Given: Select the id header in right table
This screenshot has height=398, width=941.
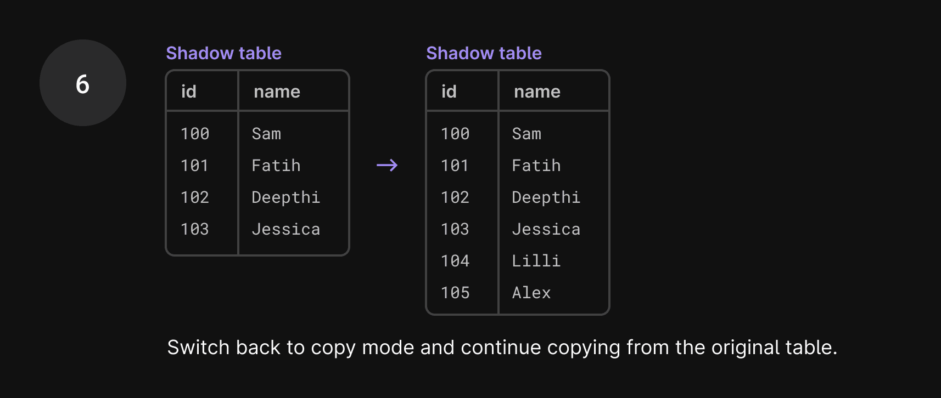Looking at the screenshot, I should (x=449, y=92).
